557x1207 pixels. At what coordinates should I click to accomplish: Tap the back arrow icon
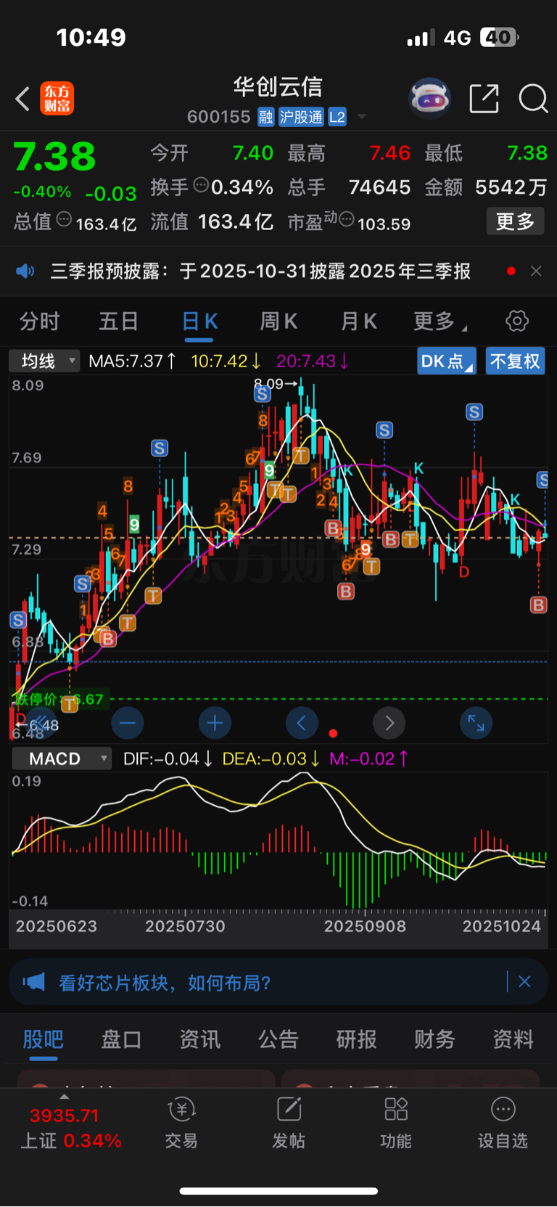click(x=22, y=99)
